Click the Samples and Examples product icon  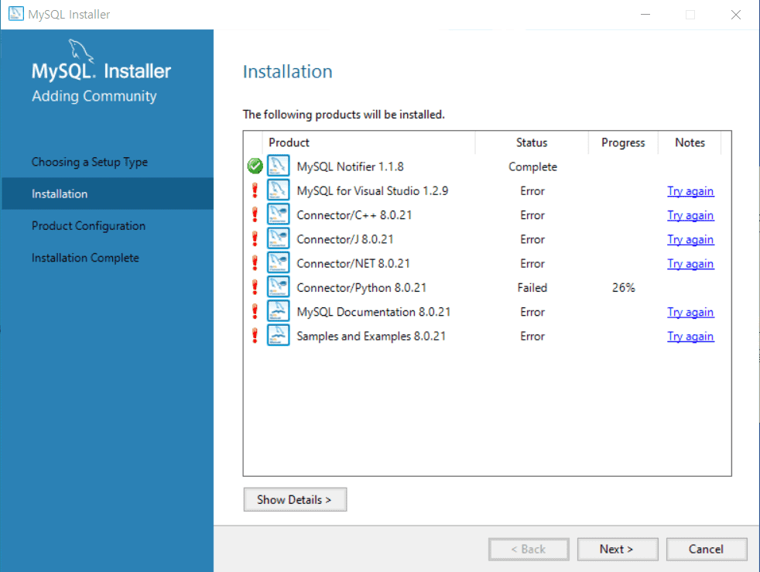pos(278,335)
